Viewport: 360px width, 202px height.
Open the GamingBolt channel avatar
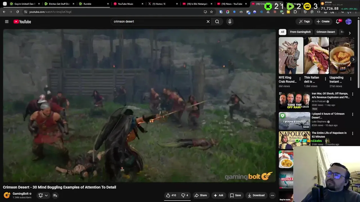[x=7, y=195]
